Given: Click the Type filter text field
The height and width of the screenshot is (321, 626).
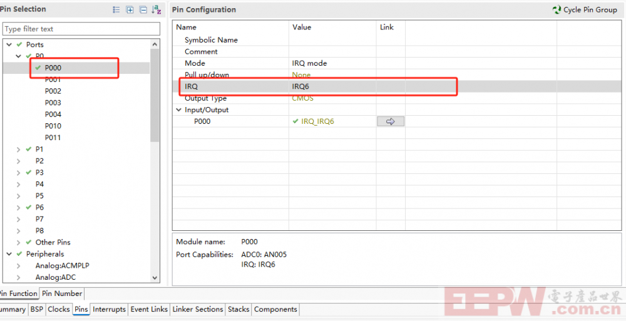Looking at the screenshot, I should [x=81, y=29].
